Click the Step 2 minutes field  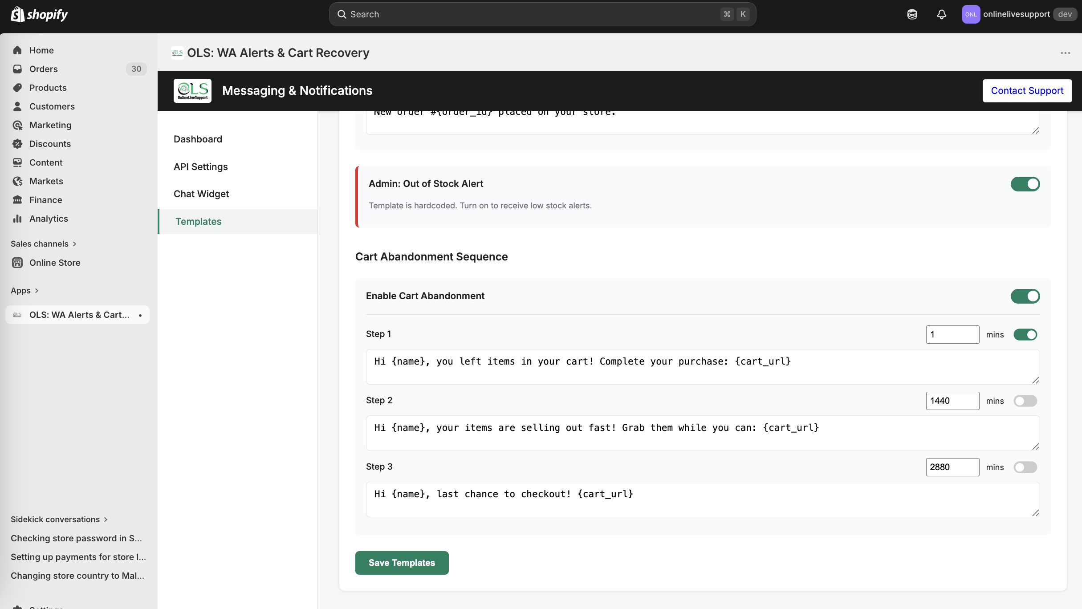click(x=952, y=401)
